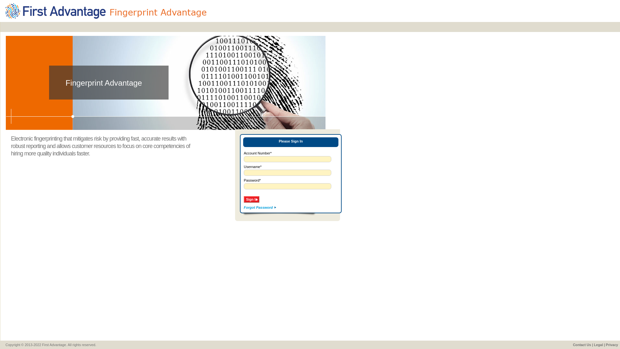
Task: Click the copyright First Advantage text
Action: pyautogui.click(x=51, y=345)
